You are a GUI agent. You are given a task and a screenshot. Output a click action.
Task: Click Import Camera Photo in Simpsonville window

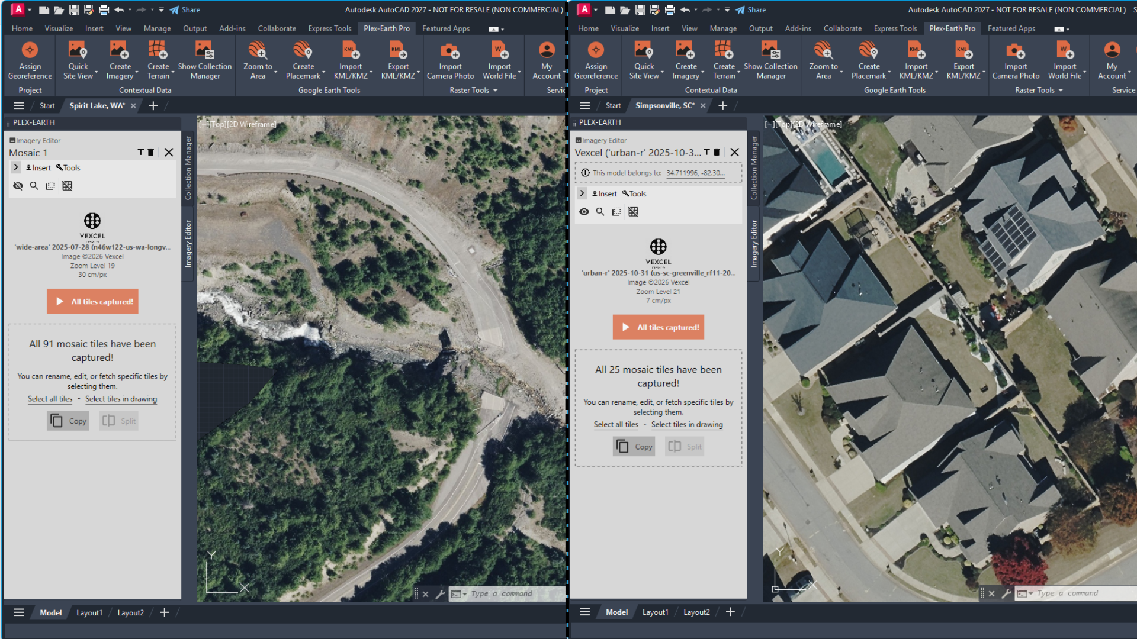pos(1016,60)
